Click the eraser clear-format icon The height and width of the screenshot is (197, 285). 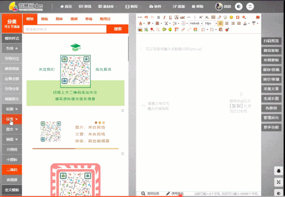pyautogui.click(x=219, y=17)
